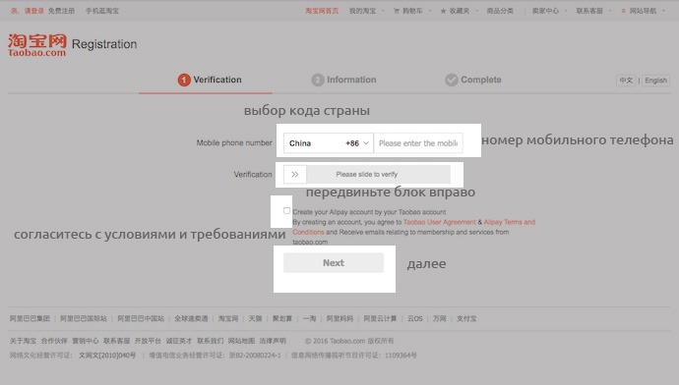Click the Please slide to verify track
The image size is (679, 385).
[x=367, y=174]
